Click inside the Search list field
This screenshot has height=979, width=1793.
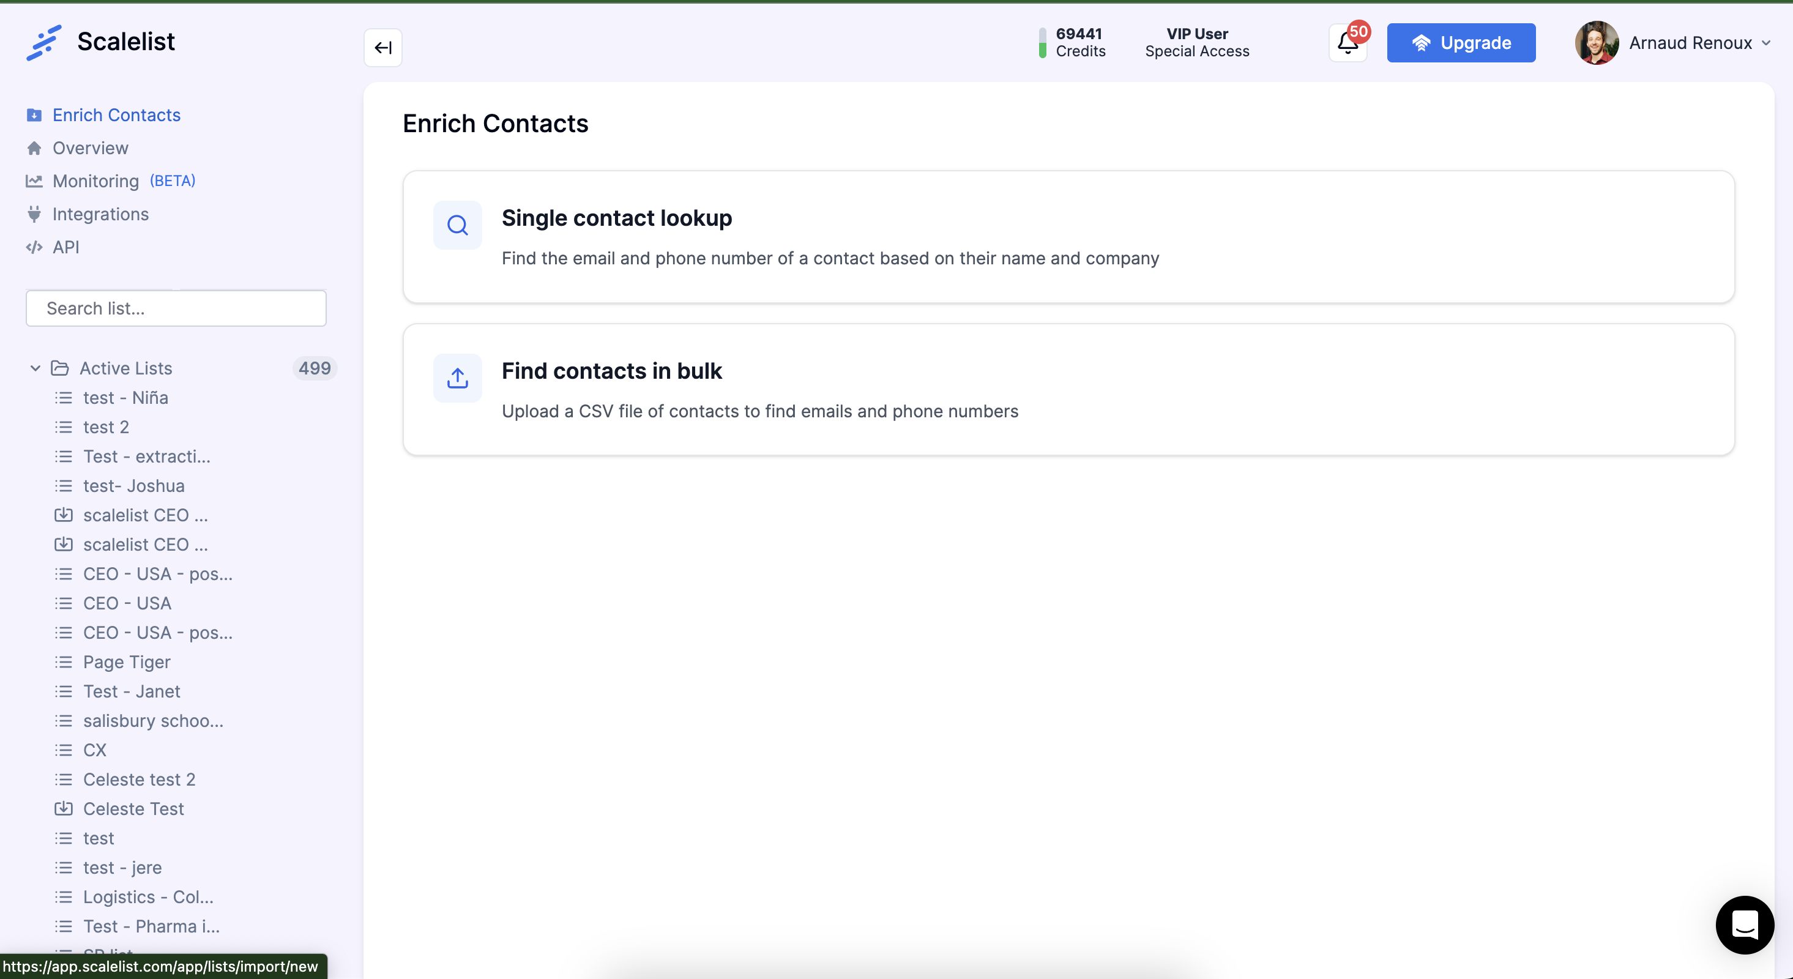coord(176,308)
